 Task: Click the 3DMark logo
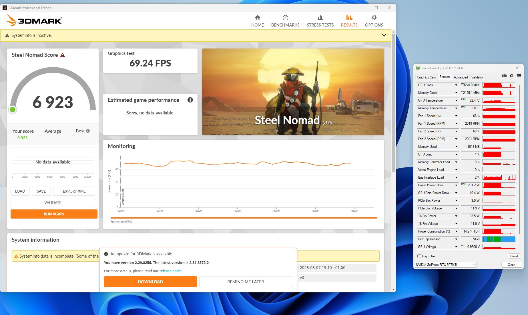pyautogui.click(x=34, y=20)
